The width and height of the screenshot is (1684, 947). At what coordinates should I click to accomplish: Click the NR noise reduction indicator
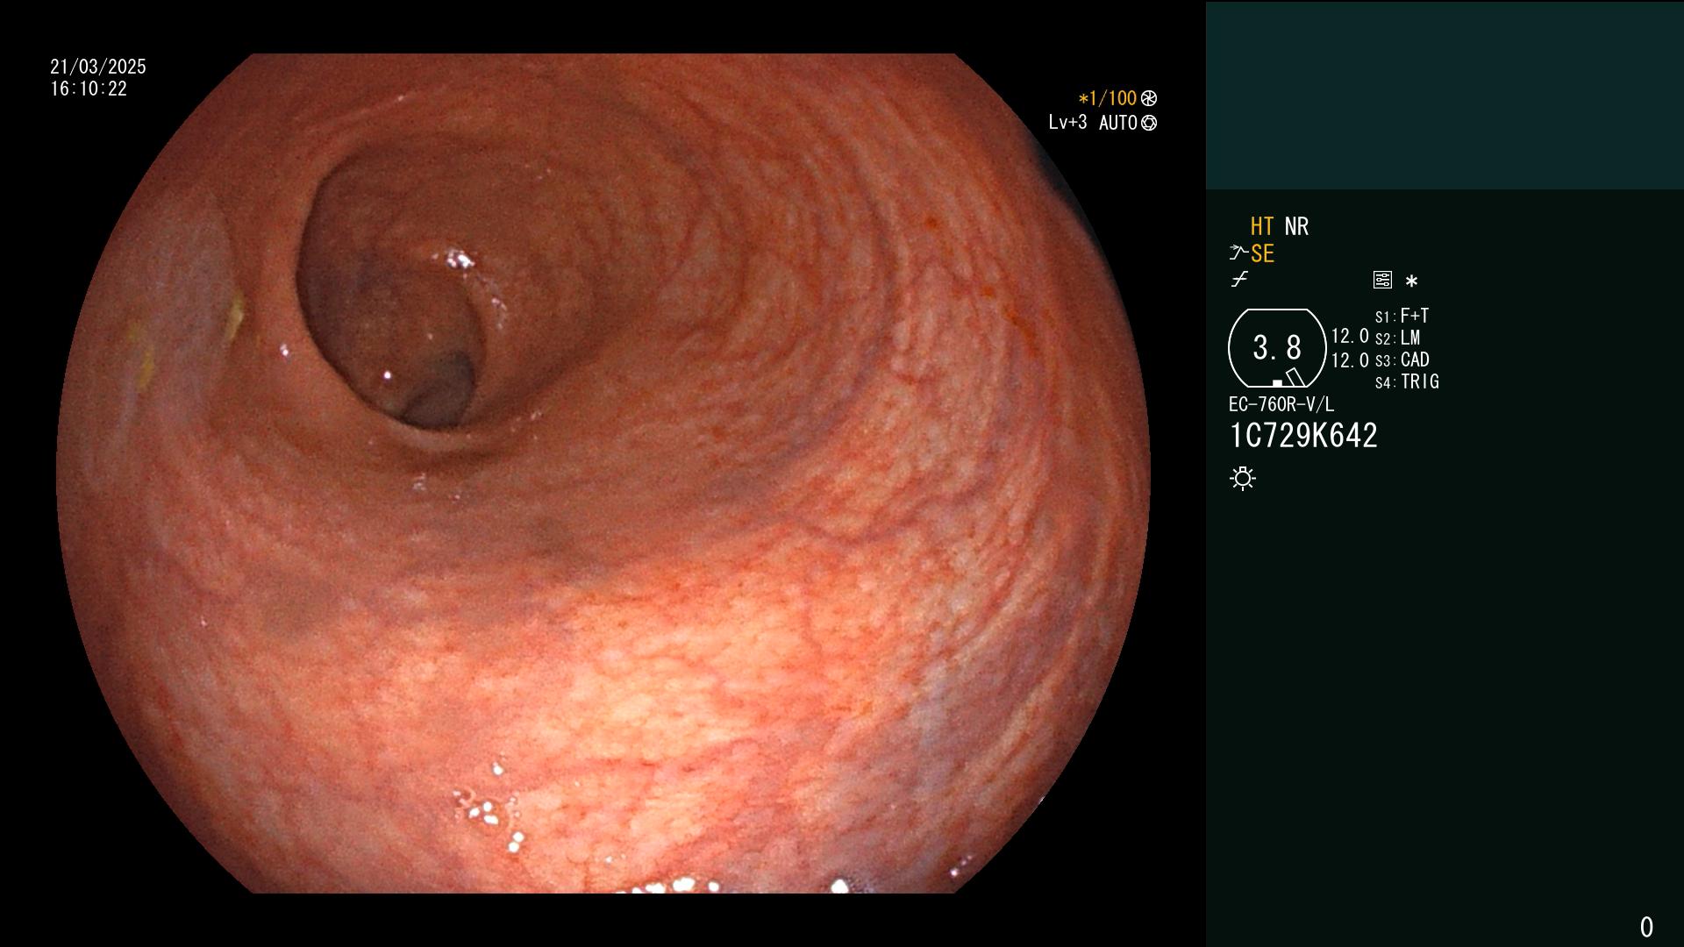pyautogui.click(x=1296, y=226)
